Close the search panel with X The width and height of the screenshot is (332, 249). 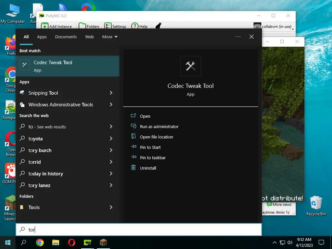point(252,37)
